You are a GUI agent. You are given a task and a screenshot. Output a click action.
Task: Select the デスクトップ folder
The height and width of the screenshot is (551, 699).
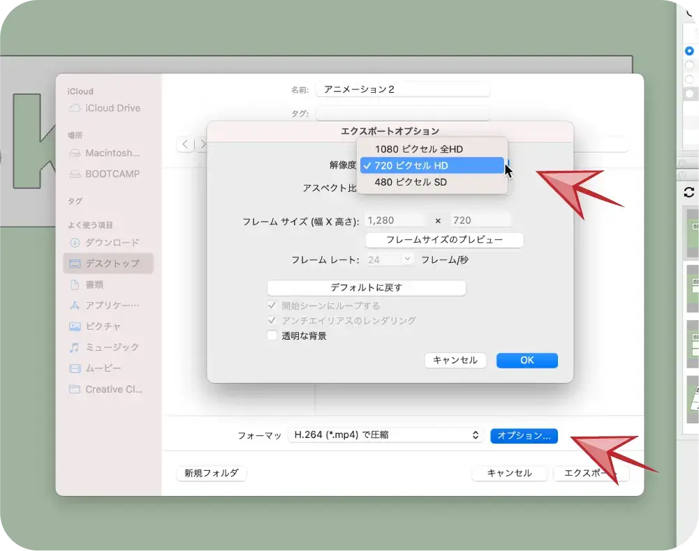coord(112,264)
